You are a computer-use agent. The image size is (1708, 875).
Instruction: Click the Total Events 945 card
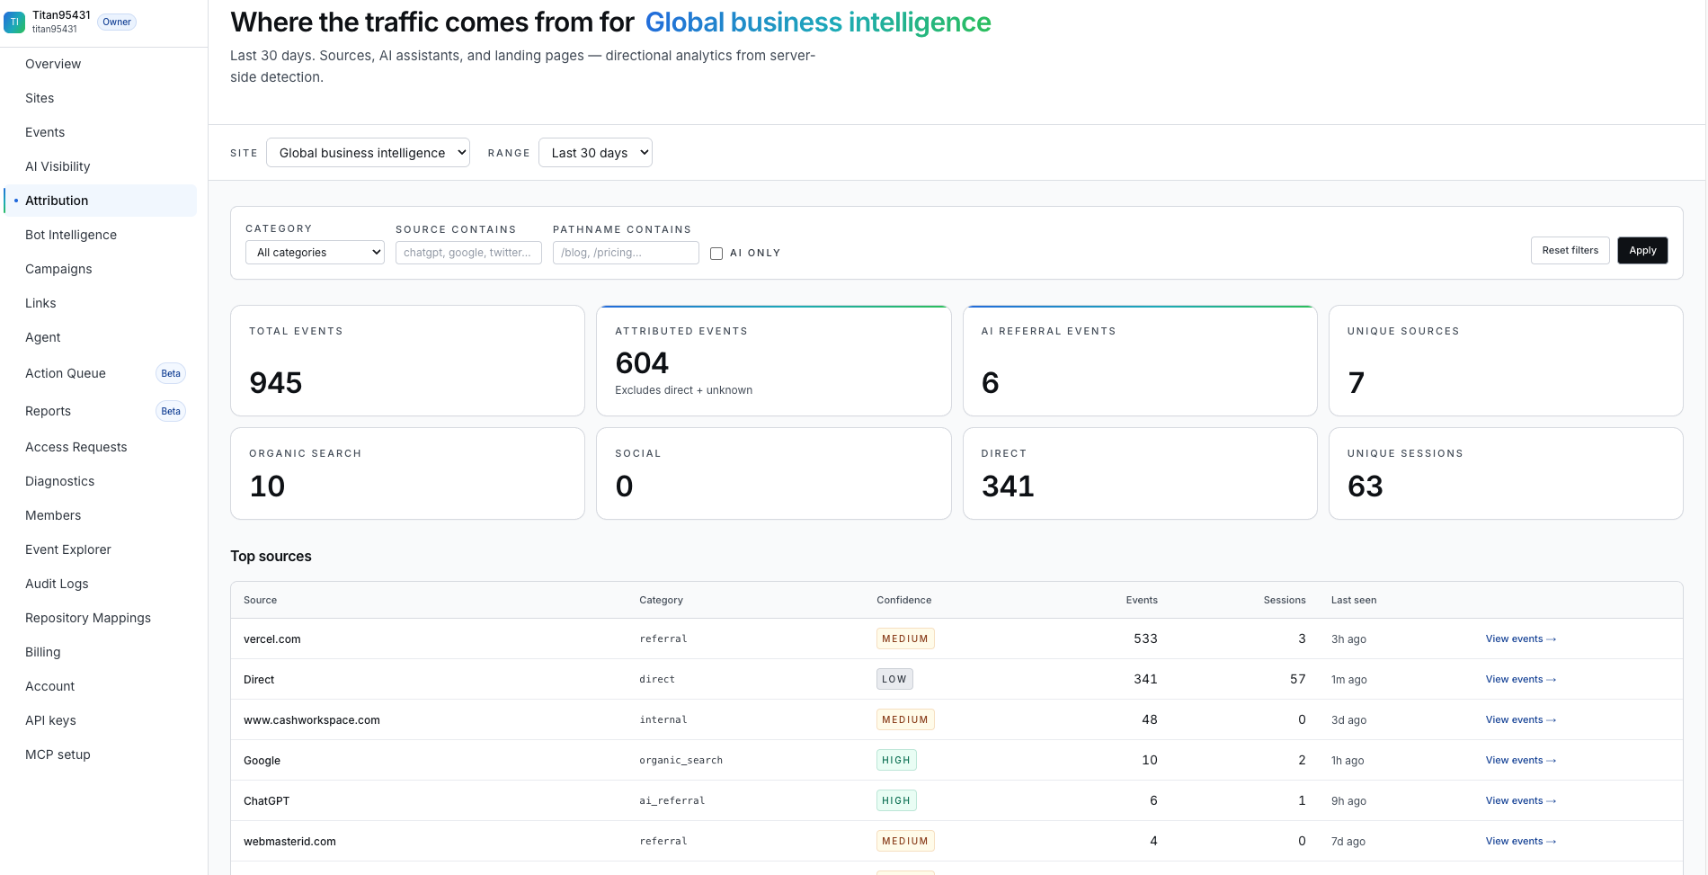(x=407, y=361)
